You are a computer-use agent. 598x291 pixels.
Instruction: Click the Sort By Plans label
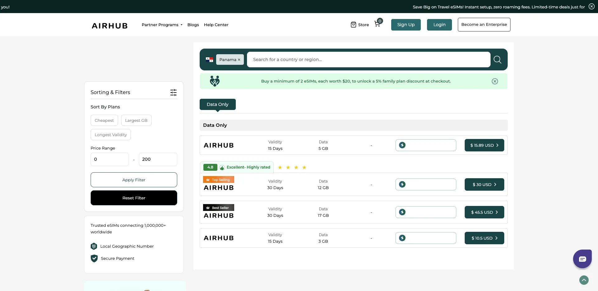pos(105,107)
